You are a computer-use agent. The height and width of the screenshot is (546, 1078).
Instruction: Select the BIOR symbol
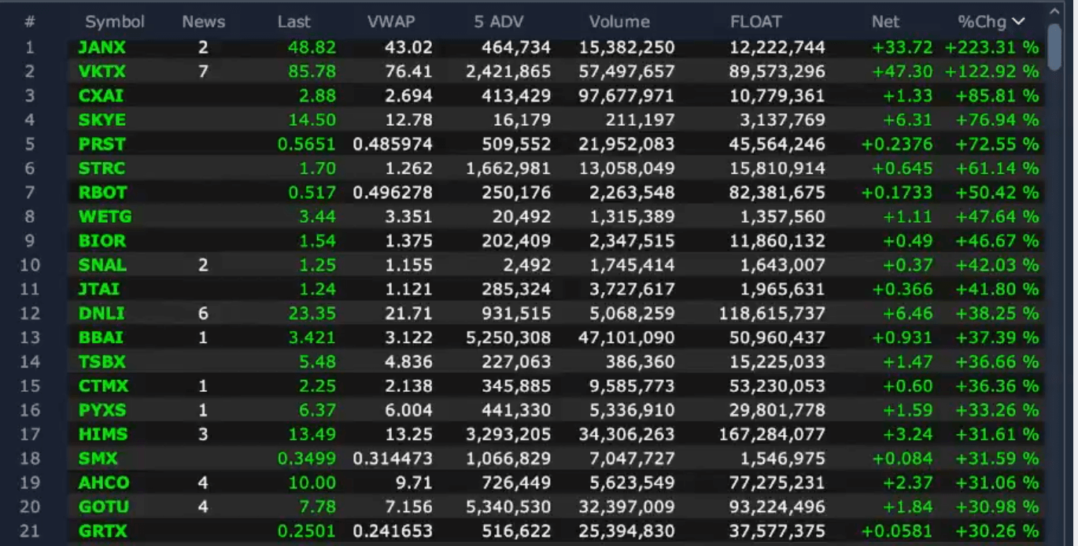pos(102,241)
